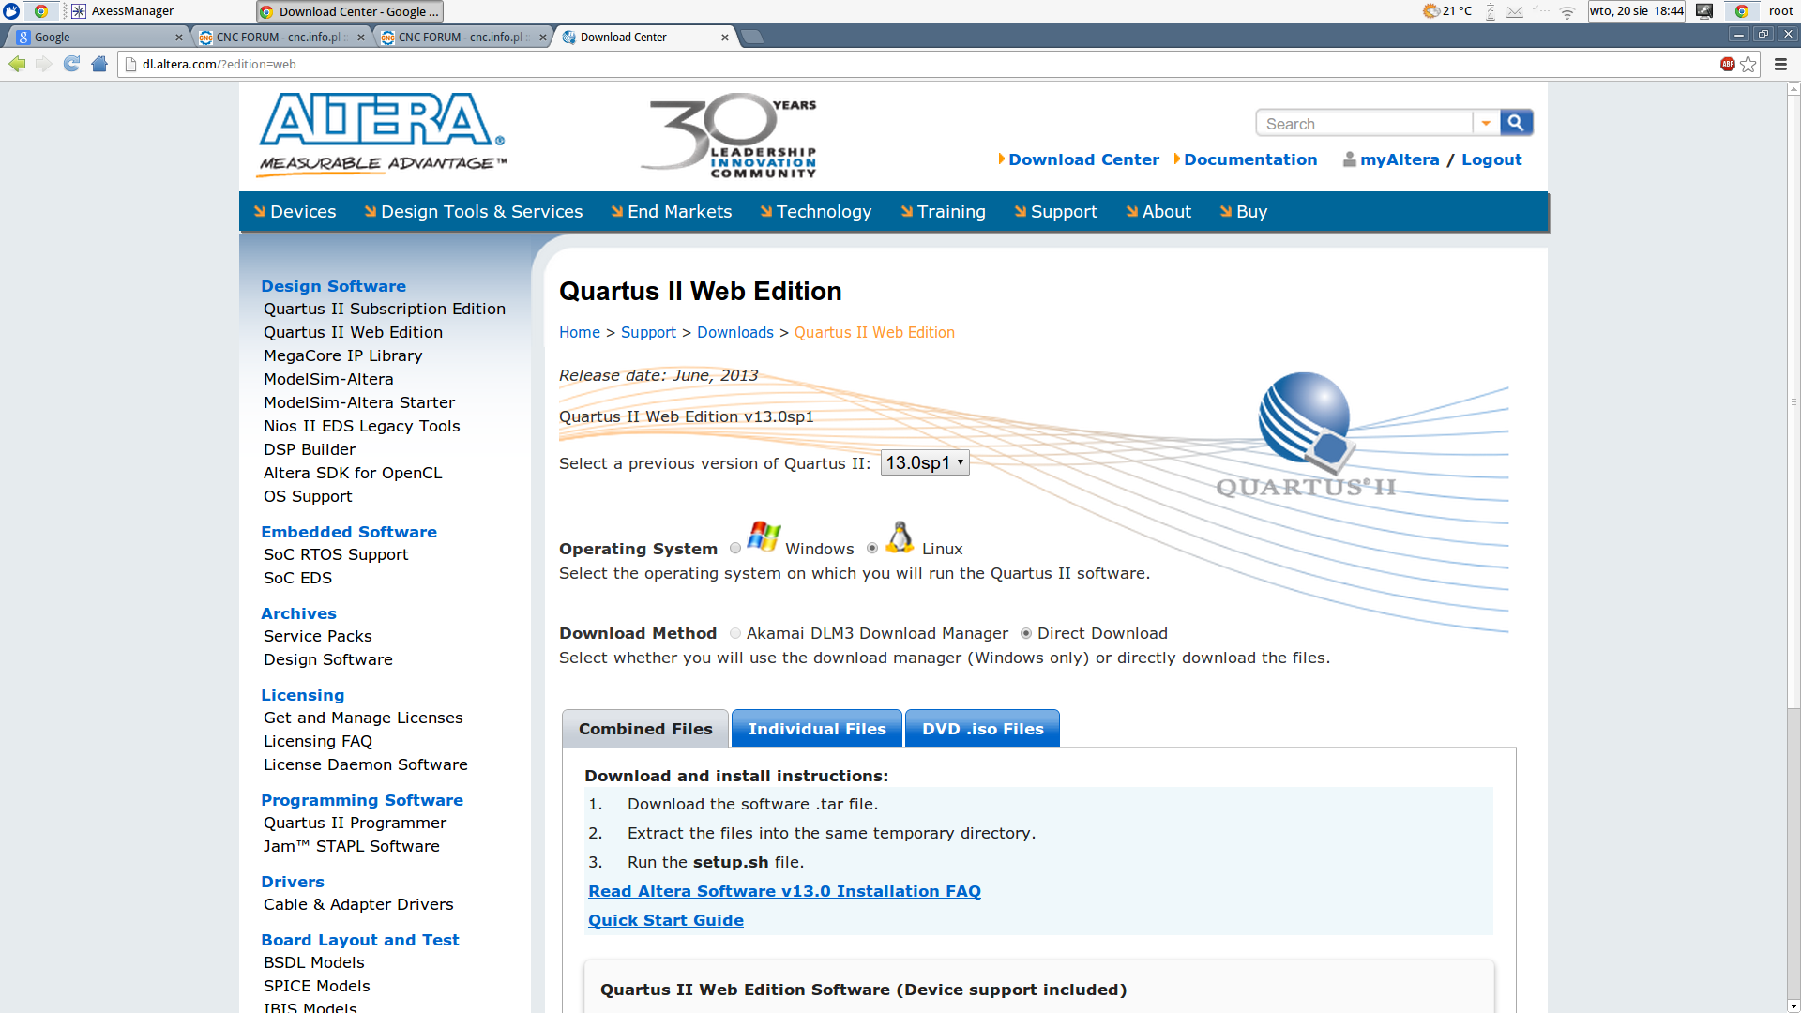Open a new browser tab
1801x1013 pixels.
[751, 38]
